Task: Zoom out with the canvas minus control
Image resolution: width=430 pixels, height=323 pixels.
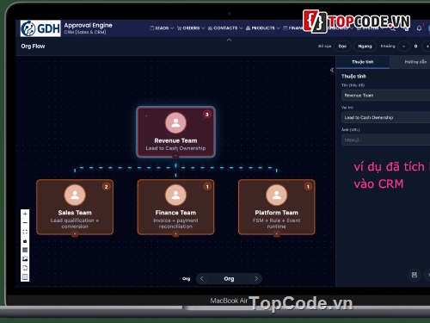Action: point(25,223)
